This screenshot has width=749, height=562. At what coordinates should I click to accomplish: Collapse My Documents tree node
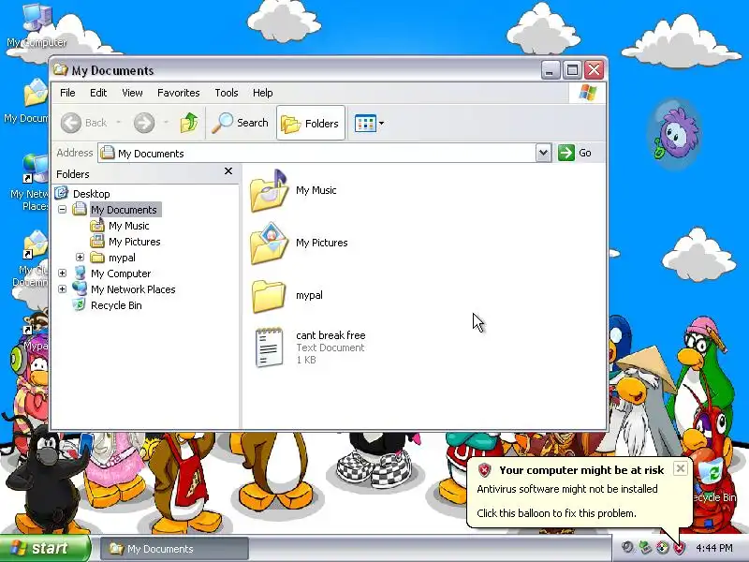(62, 209)
